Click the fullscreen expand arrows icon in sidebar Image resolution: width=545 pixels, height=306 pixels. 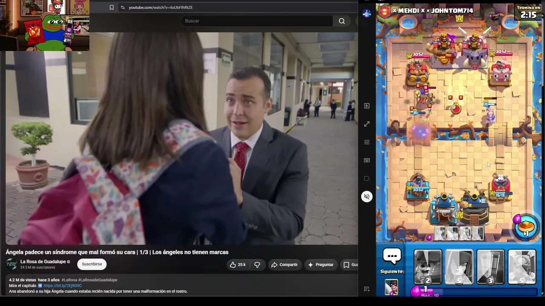[x=367, y=124]
